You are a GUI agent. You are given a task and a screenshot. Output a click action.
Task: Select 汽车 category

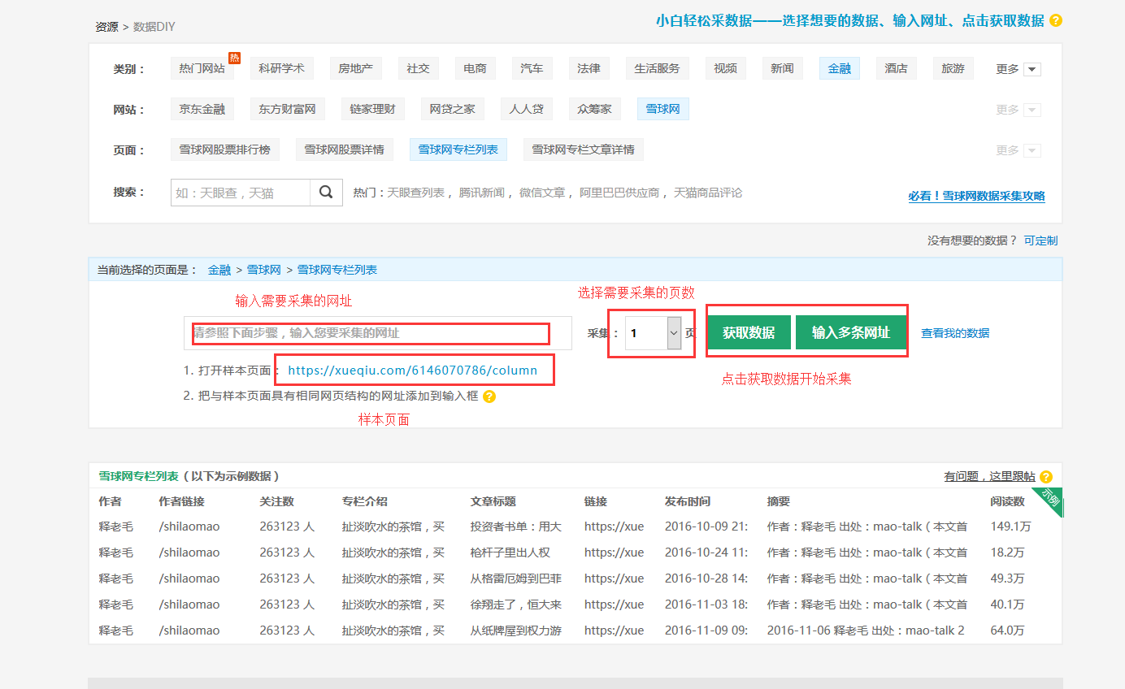tap(532, 68)
